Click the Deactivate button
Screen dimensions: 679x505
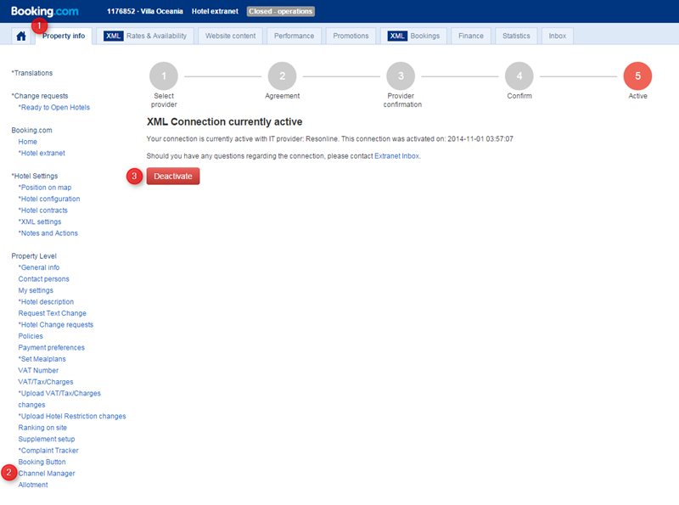coord(173,177)
